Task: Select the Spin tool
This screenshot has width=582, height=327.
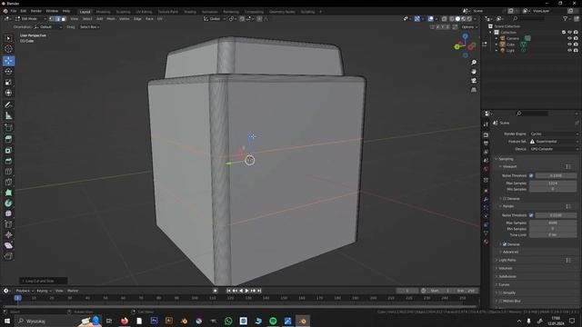Action: (8, 203)
